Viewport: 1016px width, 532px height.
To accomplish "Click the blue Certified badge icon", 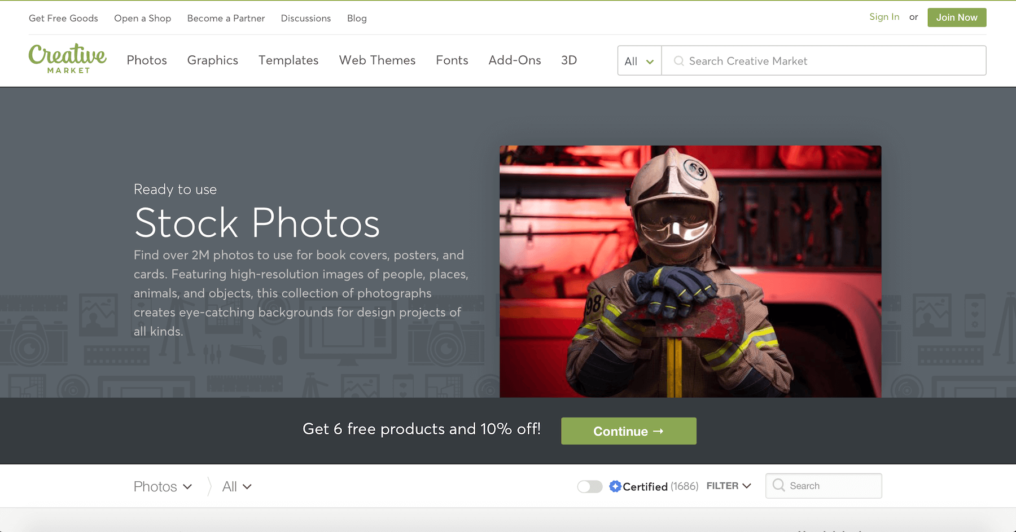I will [x=615, y=486].
